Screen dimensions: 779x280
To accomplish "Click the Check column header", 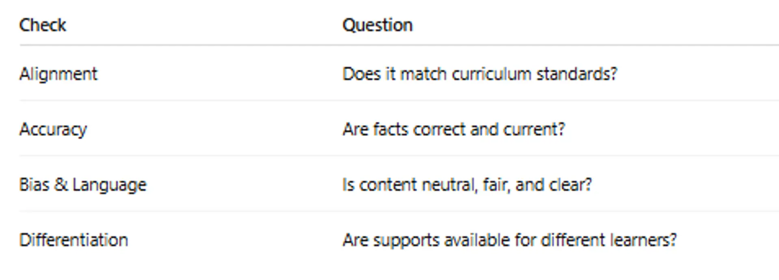I will click(x=43, y=25).
